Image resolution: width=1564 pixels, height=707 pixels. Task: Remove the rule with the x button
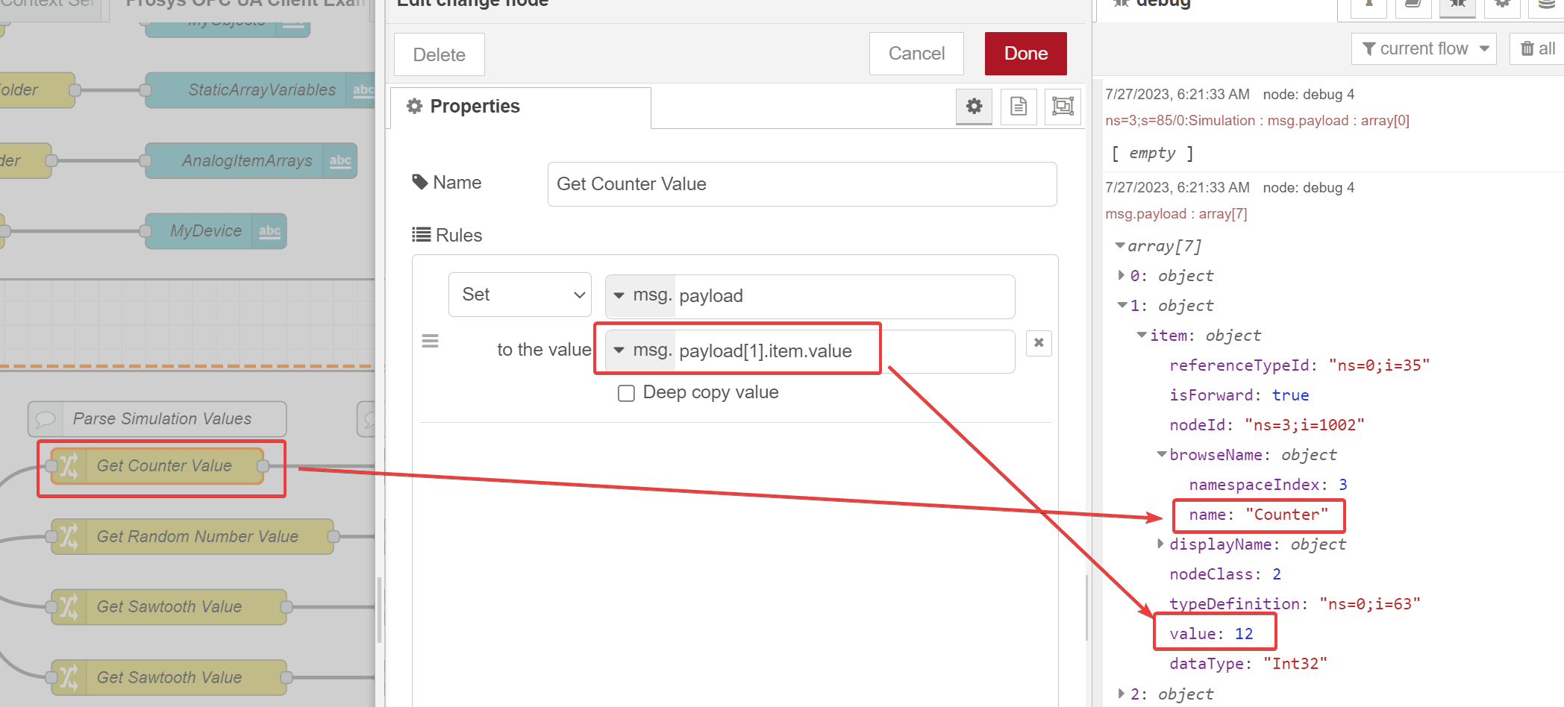coord(1039,343)
